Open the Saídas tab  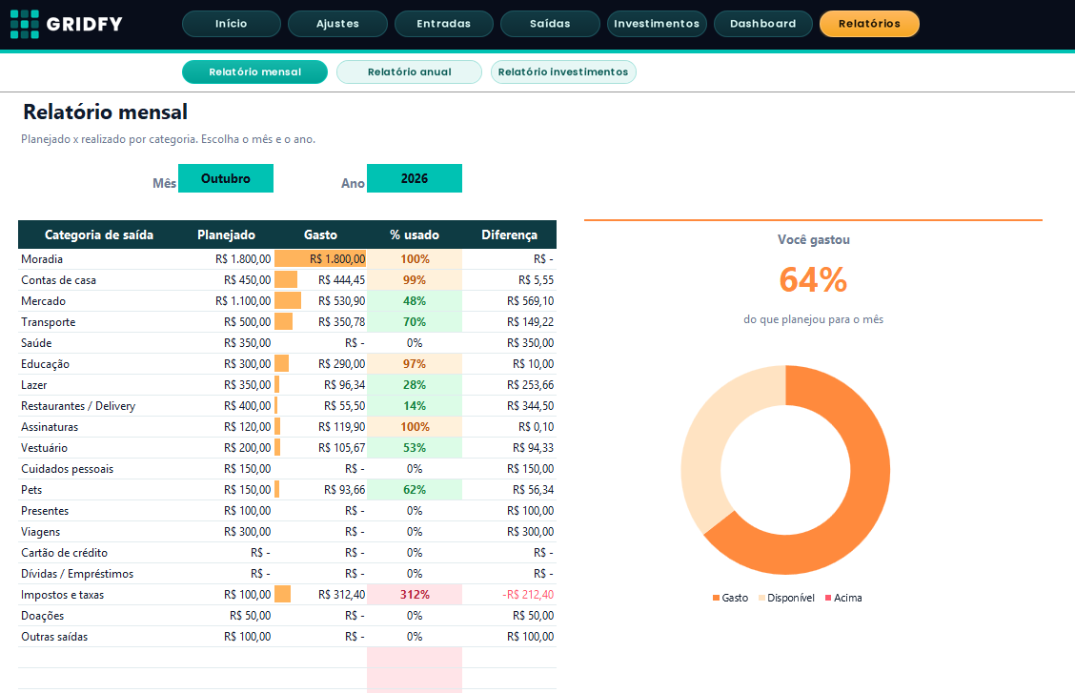point(550,23)
